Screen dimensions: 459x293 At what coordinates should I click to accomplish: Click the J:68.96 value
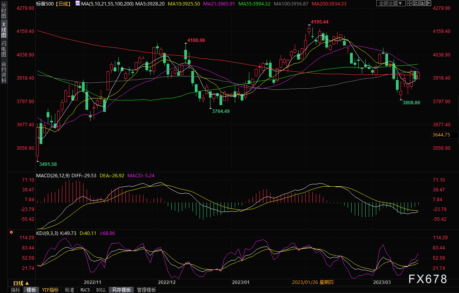click(x=107, y=233)
